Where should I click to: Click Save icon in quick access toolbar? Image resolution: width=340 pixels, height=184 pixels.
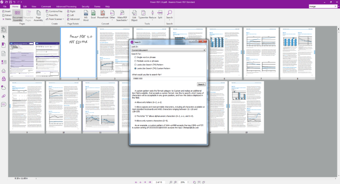(x=10, y=2)
